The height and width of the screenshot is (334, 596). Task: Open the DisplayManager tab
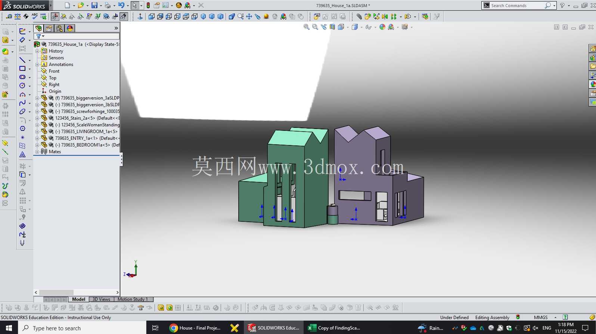(70, 28)
